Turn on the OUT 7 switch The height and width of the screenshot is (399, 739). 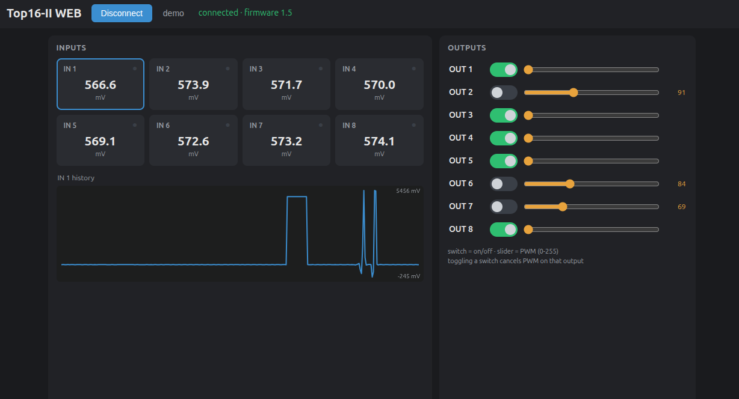504,207
